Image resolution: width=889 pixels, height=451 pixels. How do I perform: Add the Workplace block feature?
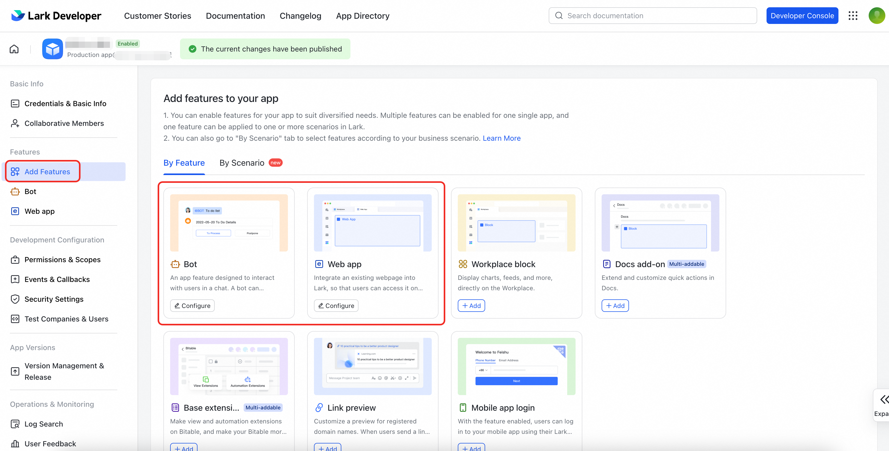[471, 306]
